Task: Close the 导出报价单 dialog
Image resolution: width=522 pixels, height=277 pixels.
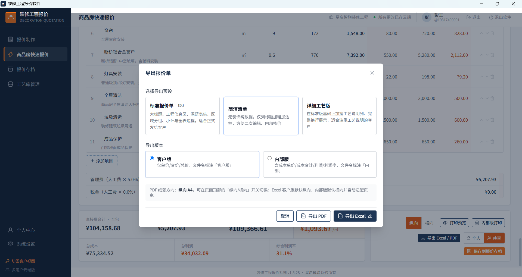Action: [x=372, y=73]
